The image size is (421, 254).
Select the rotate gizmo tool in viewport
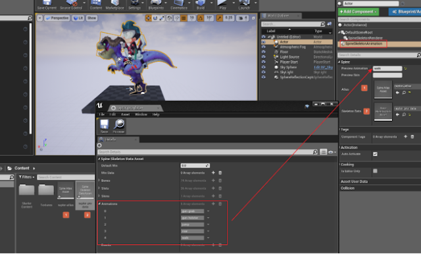click(155, 18)
